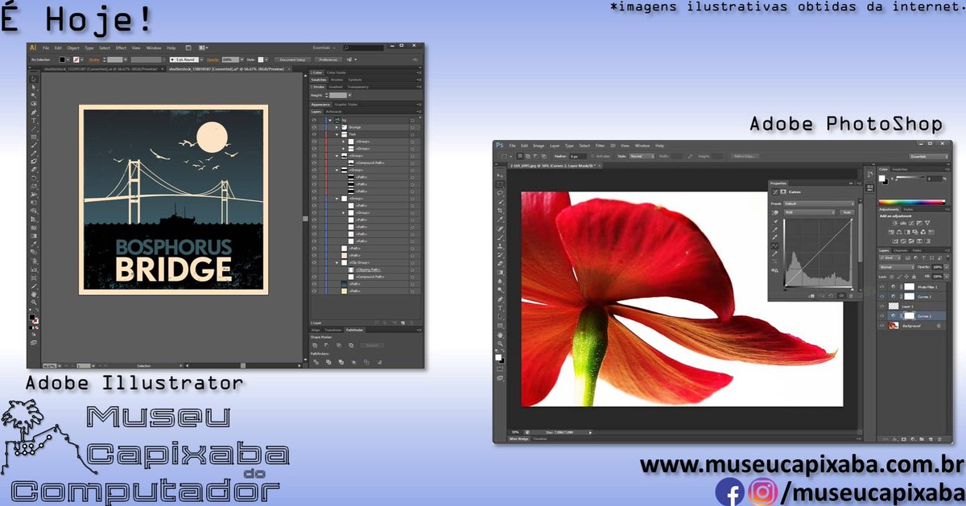Select the Eyedropper tool in Photoshop toolbar

point(500,219)
